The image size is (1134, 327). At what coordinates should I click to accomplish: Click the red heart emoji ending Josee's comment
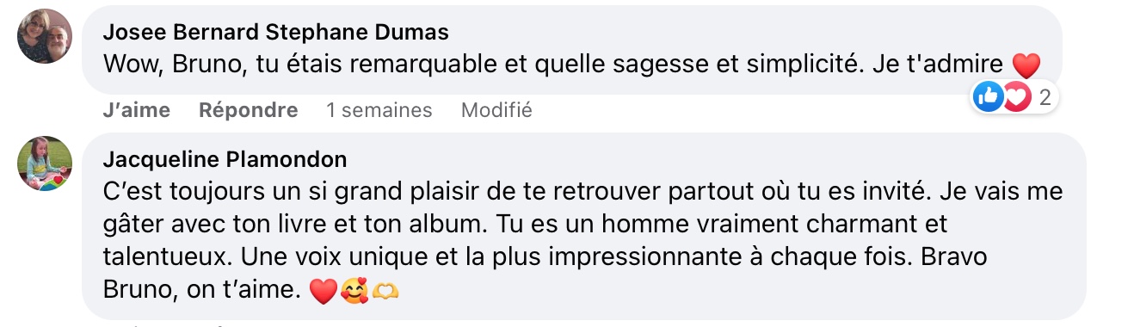coord(1026,65)
